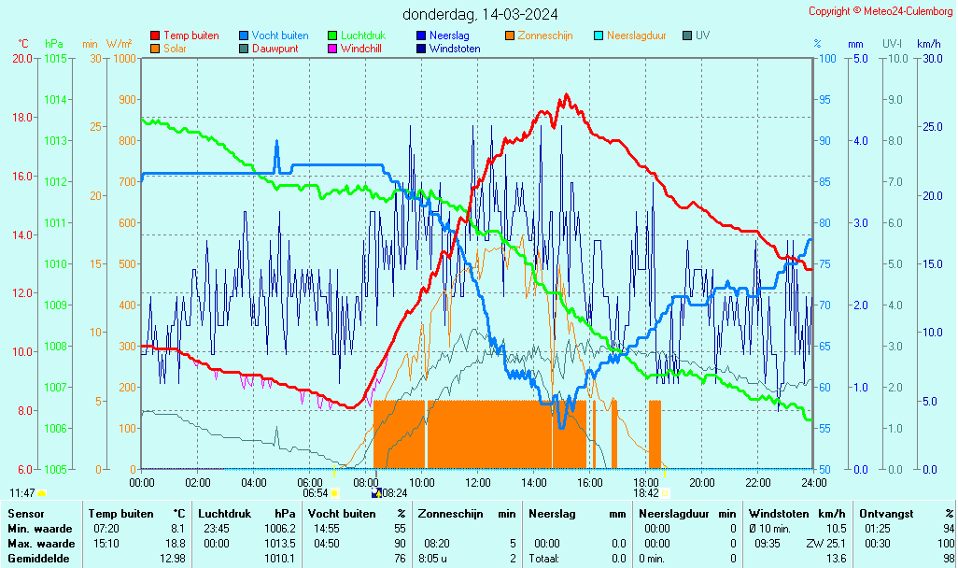Click the blue Vocht buiten legend square
958x568 pixels.
click(x=244, y=35)
